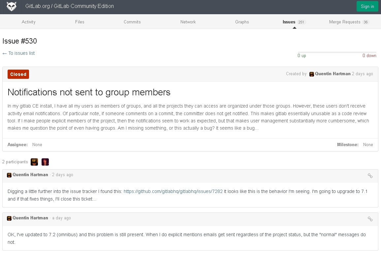Open author name in the a day ago comment
Screen dimensions: 381x254
point(30,218)
